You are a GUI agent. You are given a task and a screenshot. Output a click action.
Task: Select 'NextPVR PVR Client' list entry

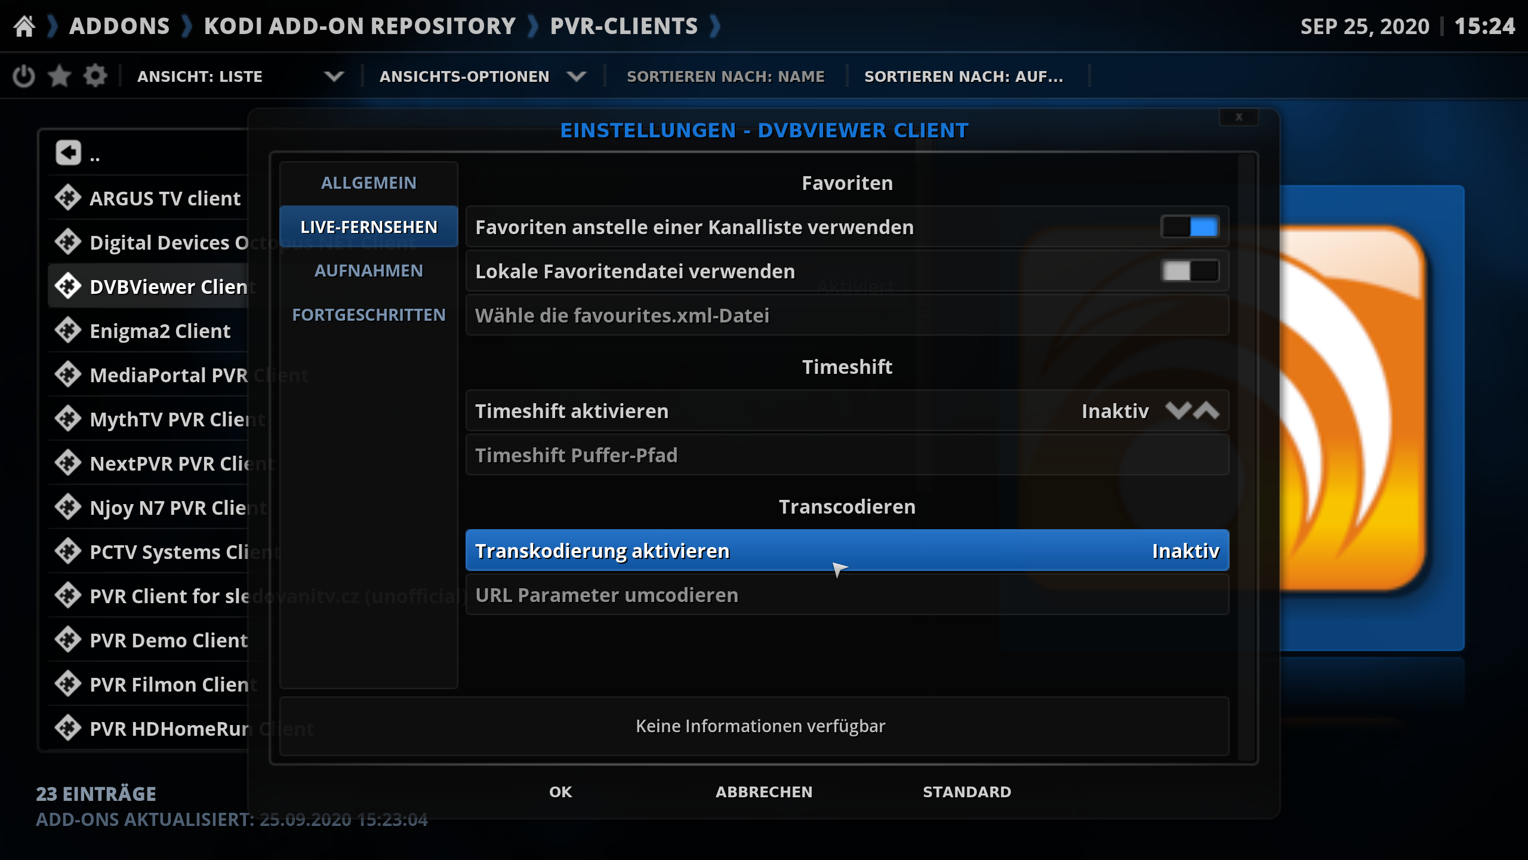click(x=148, y=463)
